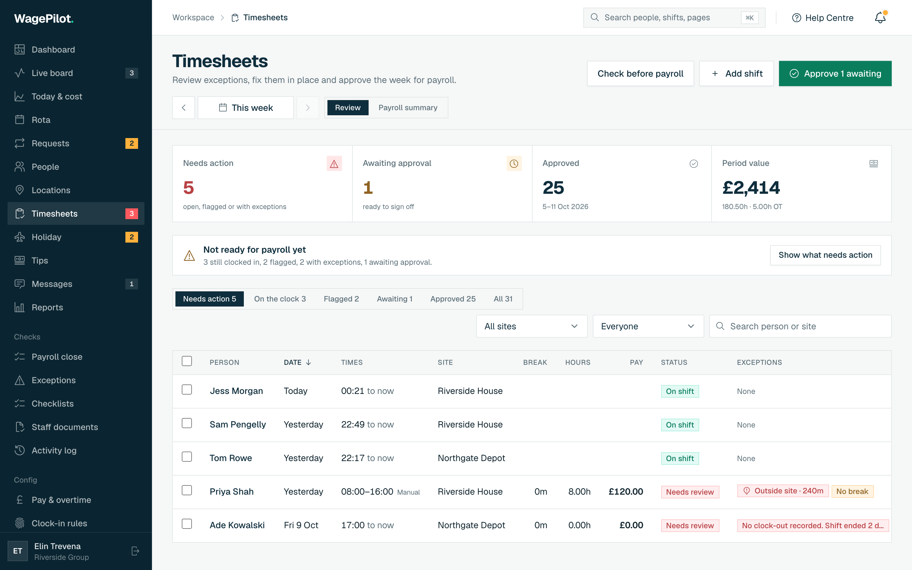Switch to the Payroll summary tab
This screenshot has height=570, width=912.
click(x=408, y=108)
